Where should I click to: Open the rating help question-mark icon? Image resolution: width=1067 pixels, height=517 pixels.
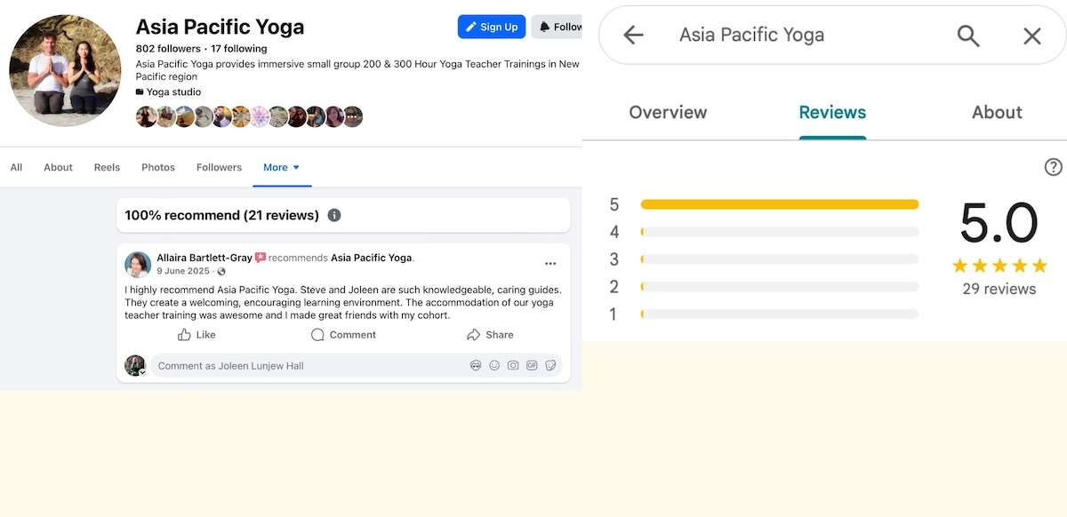[1053, 167]
